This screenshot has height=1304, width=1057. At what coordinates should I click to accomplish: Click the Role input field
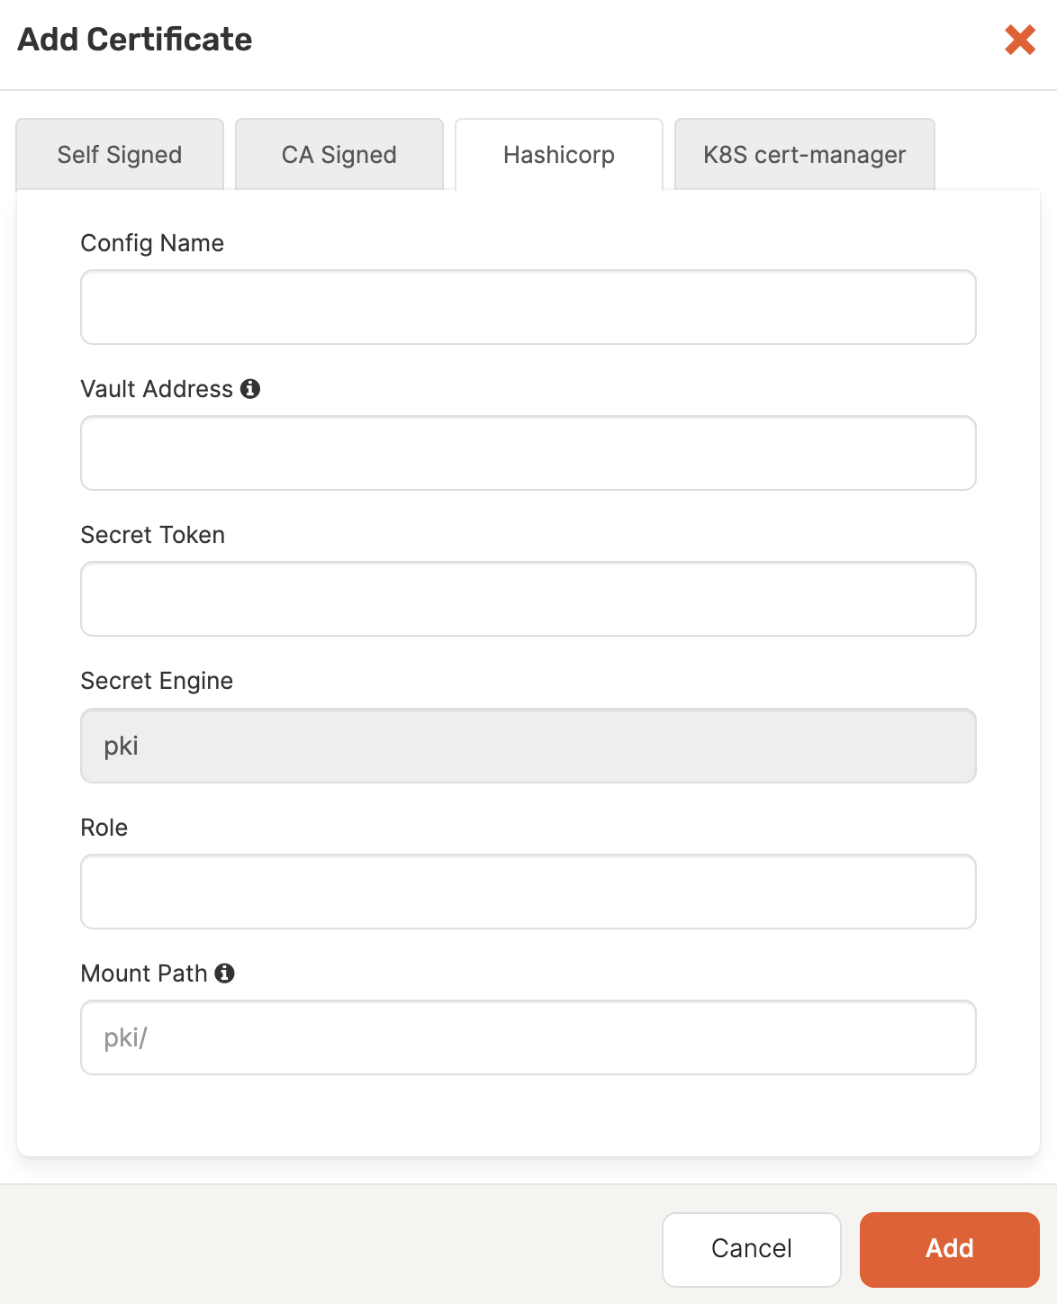pos(528,892)
